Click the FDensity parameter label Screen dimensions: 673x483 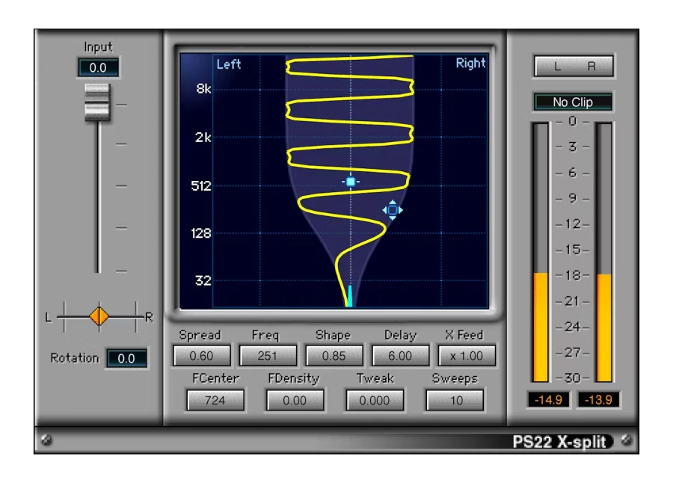click(294, 378)
